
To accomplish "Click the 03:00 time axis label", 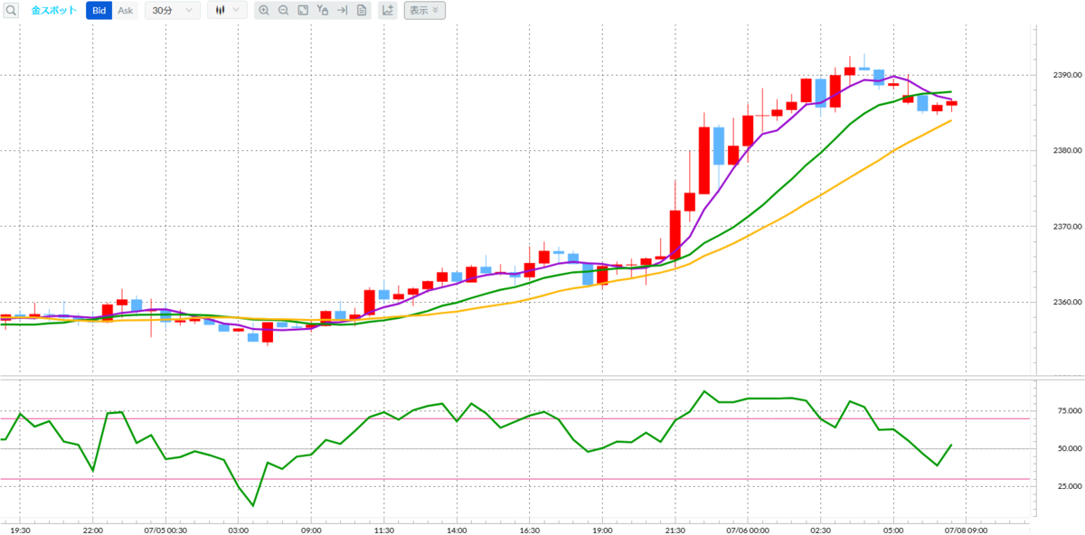I will pos(239,530).
